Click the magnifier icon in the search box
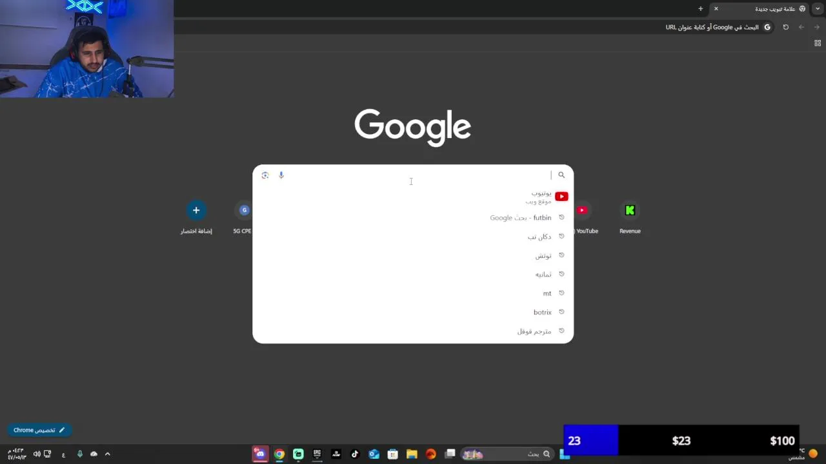This screenshot has width=826, height=464. point(561,175)
